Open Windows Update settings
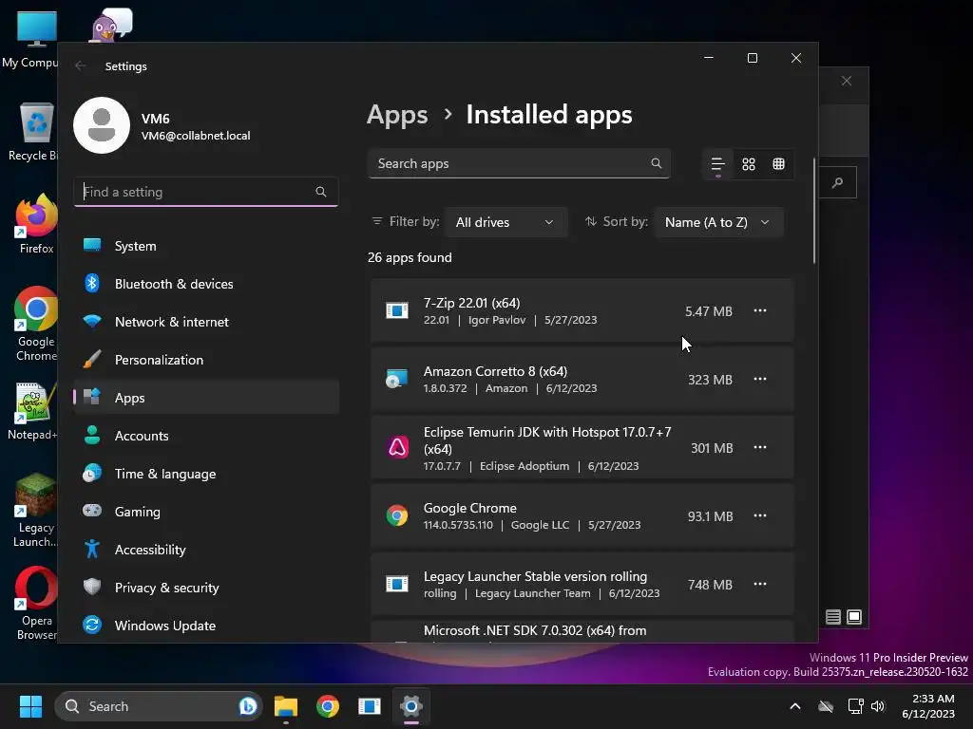This screenshot has width=973, height=729. (206, 626)
